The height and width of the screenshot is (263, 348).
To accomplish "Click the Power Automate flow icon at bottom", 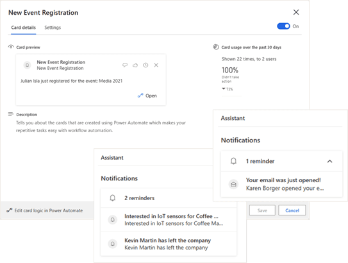I will click(10, 210).
